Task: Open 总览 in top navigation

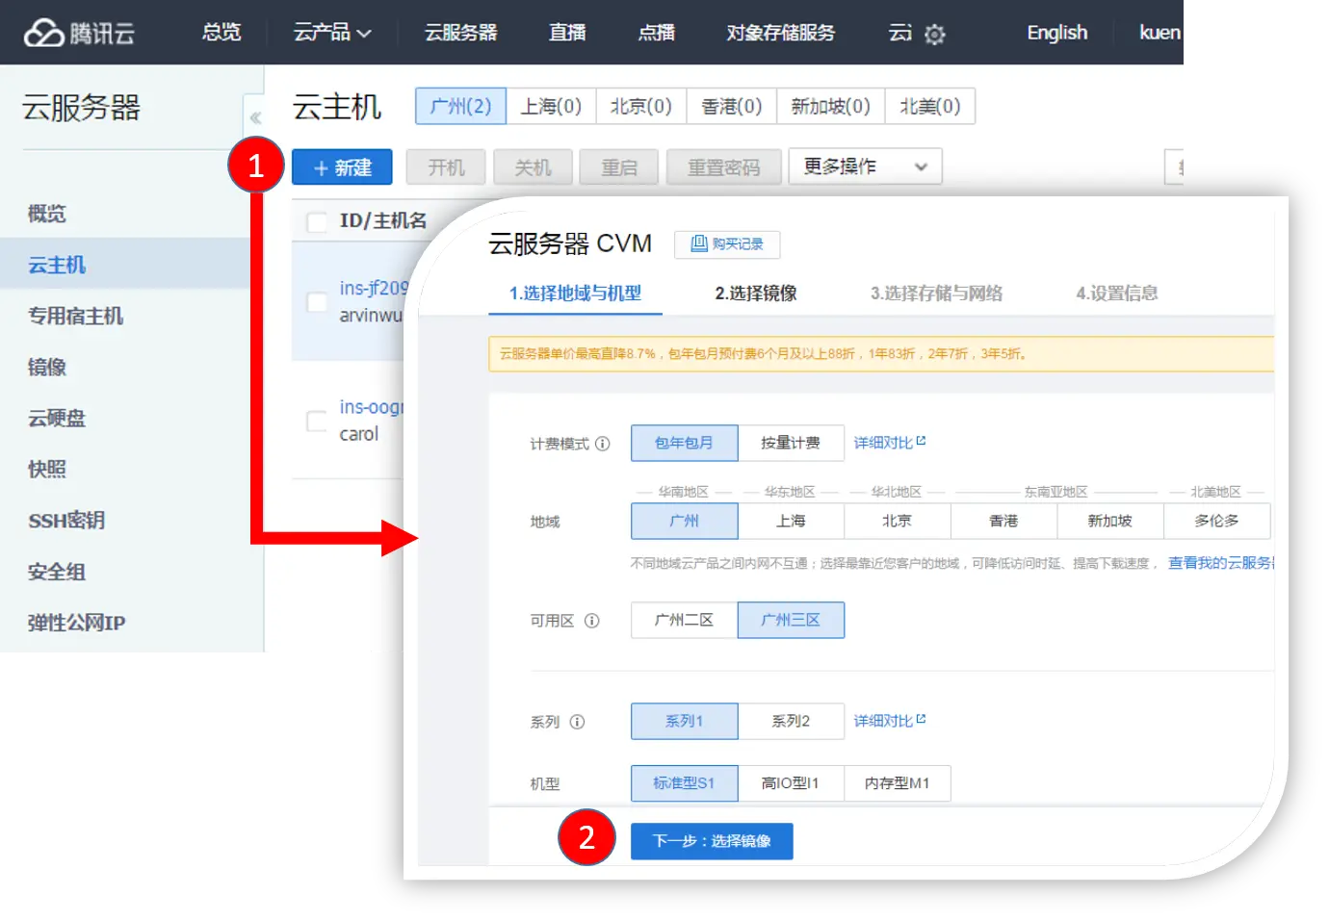Action: click(221, 33)
